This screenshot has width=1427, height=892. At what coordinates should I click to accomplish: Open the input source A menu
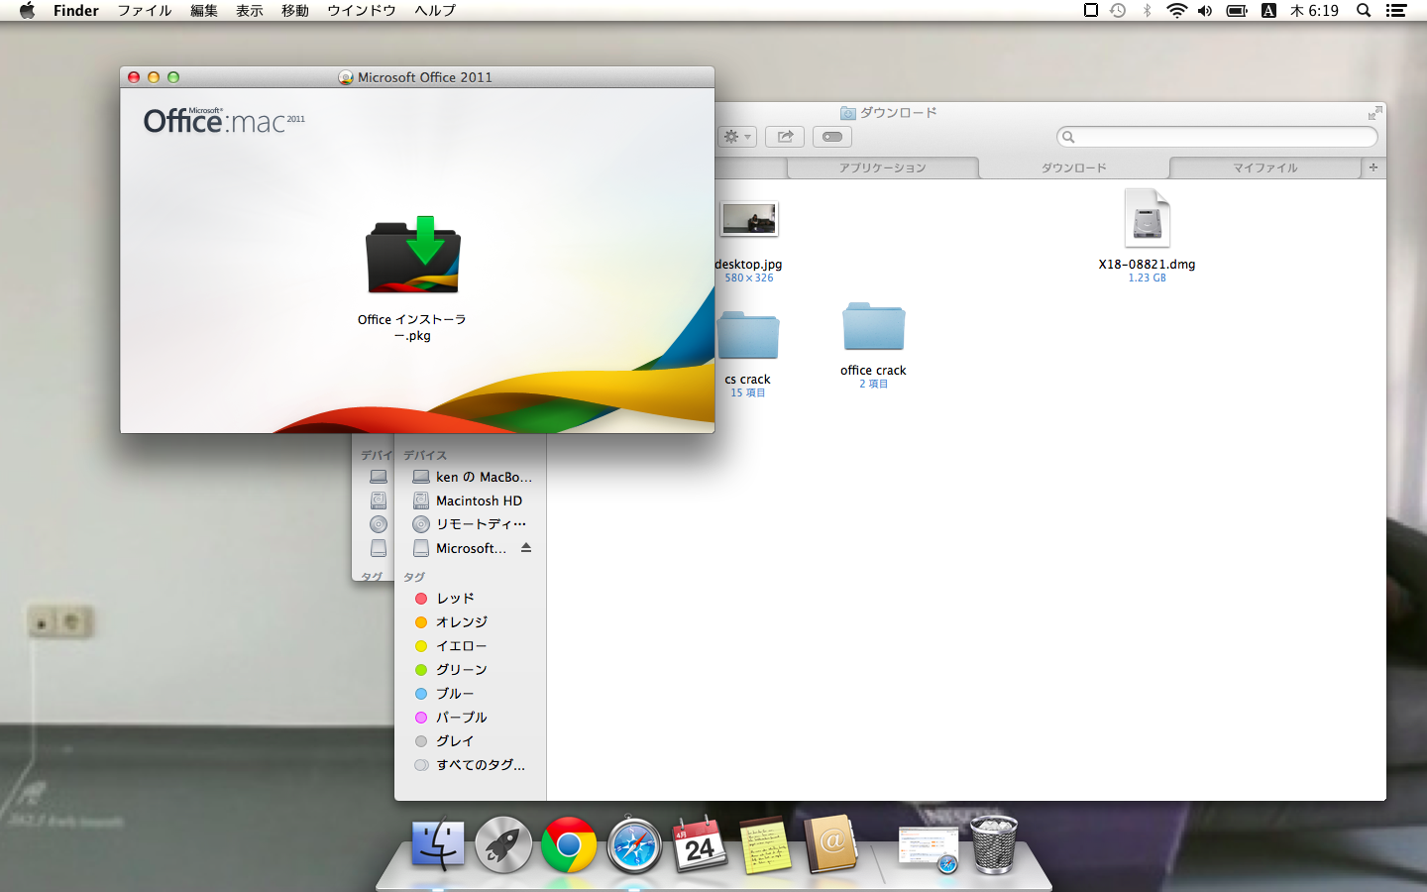[1268, 11]
